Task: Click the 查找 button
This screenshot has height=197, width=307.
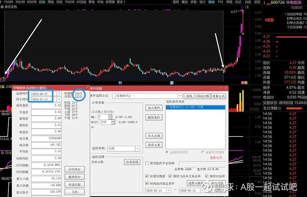Action: (x=189, y=96)
